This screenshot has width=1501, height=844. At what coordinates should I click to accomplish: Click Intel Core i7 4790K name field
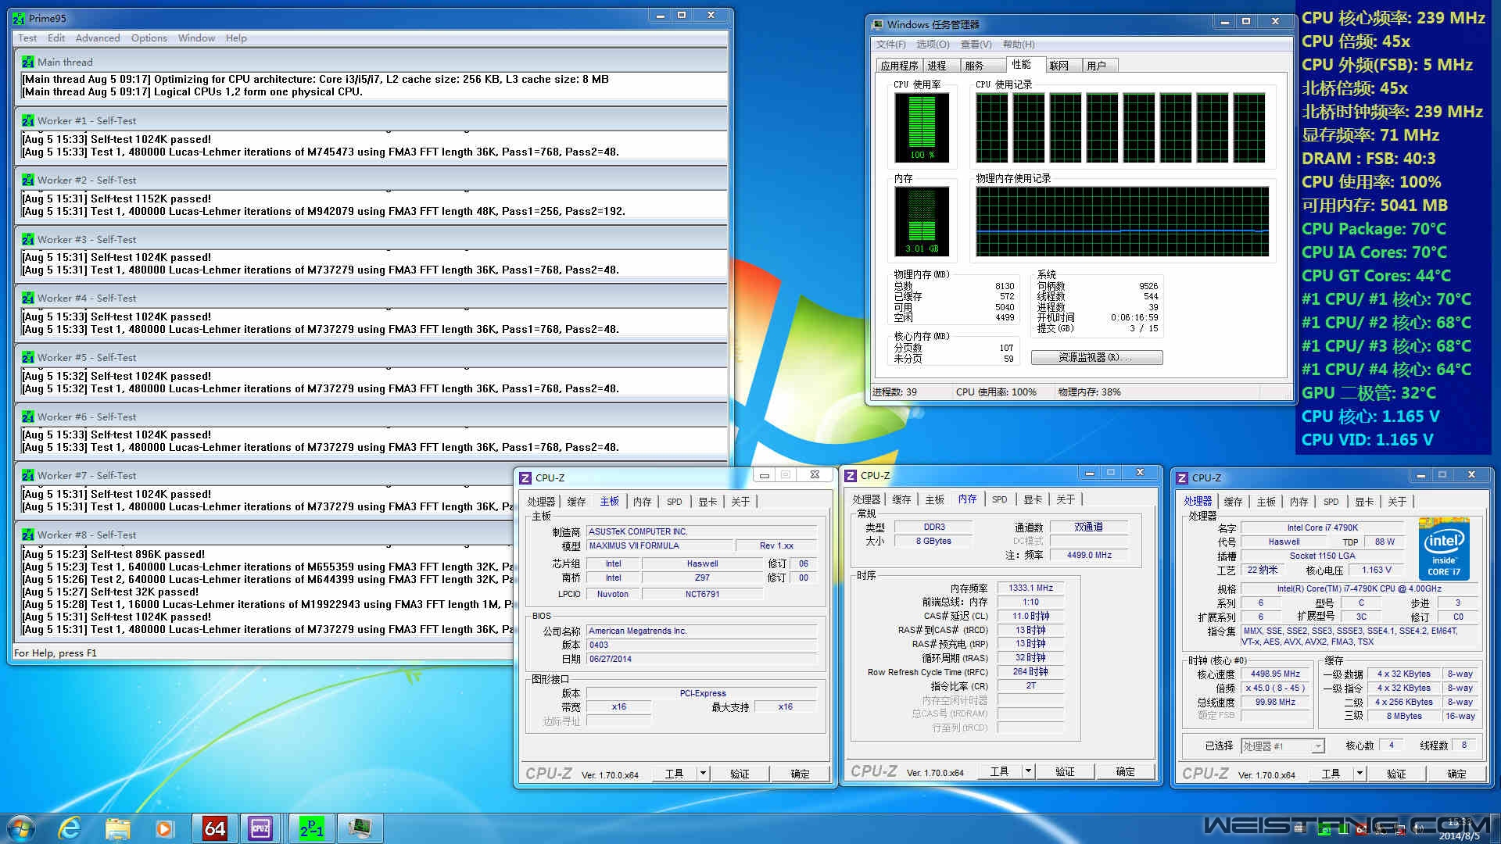coord(1323,527)
